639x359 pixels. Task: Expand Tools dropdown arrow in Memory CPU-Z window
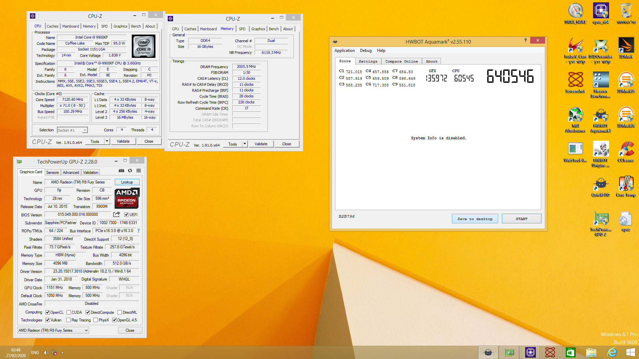click(245, 144)
